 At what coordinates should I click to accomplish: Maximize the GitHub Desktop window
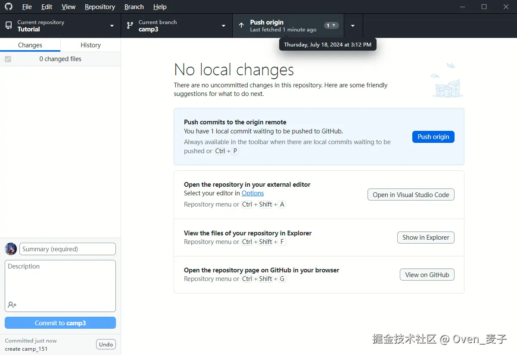point(484,7)
